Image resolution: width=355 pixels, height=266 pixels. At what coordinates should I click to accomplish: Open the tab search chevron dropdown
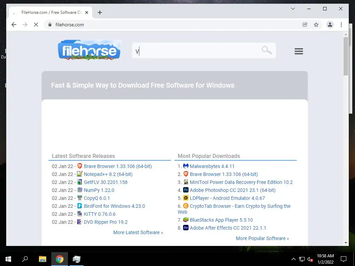pos(293,9)
